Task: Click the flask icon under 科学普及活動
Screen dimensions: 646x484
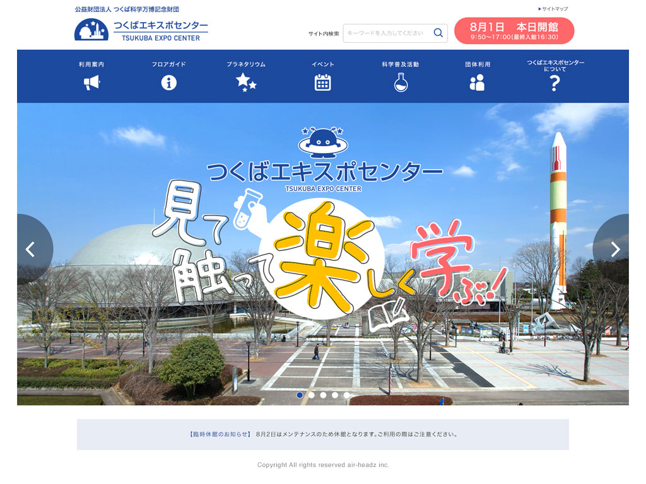Action: point(401,83)
